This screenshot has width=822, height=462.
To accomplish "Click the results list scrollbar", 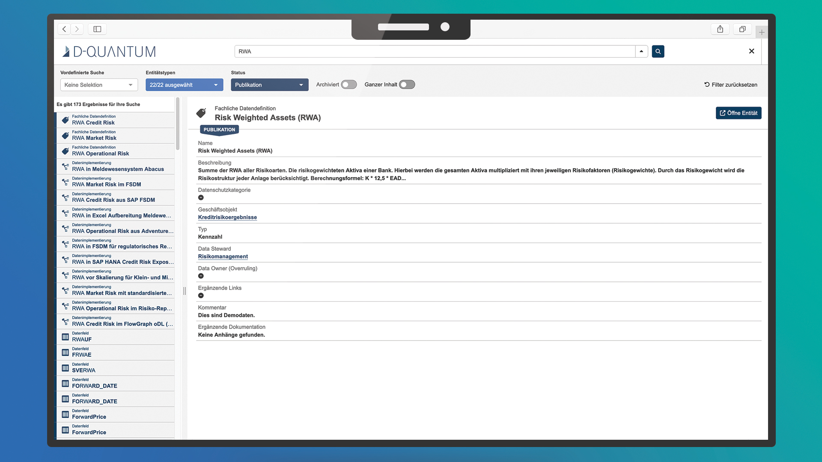I will click(178, 124).
